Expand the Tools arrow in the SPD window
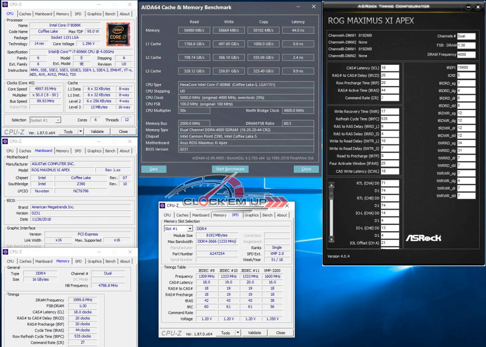Image resolution: width=486 pixels, height=347 pixels. pos(238,333)
